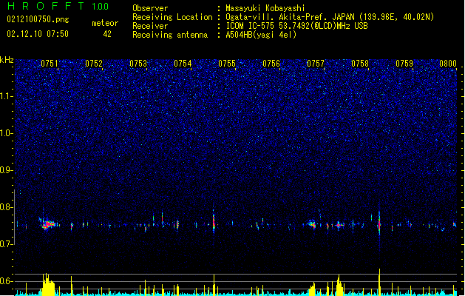Click the 0753 time axis marker
This screenshot has height=296, width=465.
tap(138, 64)
